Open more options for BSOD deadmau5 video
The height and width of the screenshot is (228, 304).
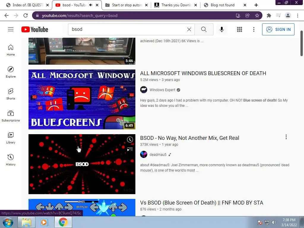286,137
